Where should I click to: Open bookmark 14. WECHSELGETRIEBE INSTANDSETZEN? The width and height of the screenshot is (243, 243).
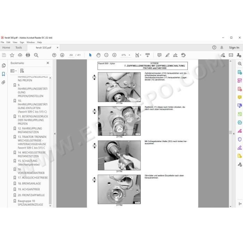(x=32, y=154)
